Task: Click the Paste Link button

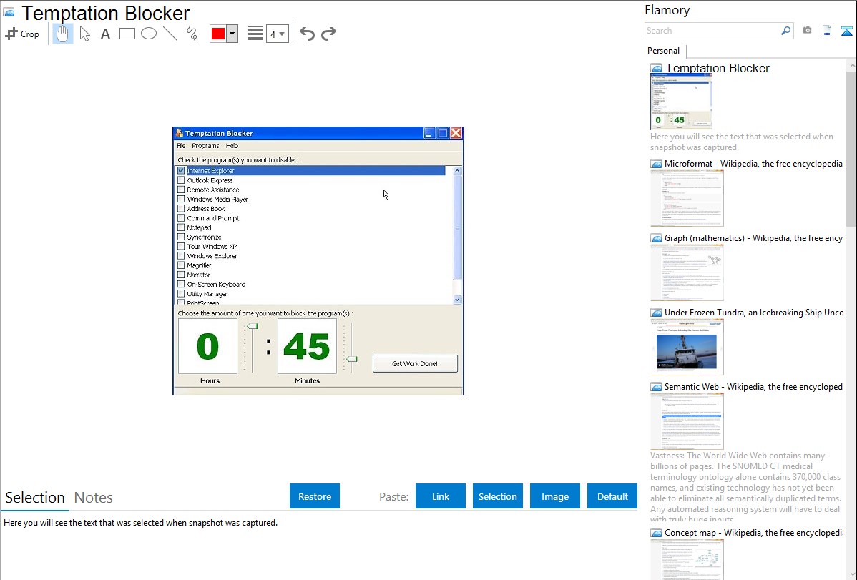Action: point(441,496)
